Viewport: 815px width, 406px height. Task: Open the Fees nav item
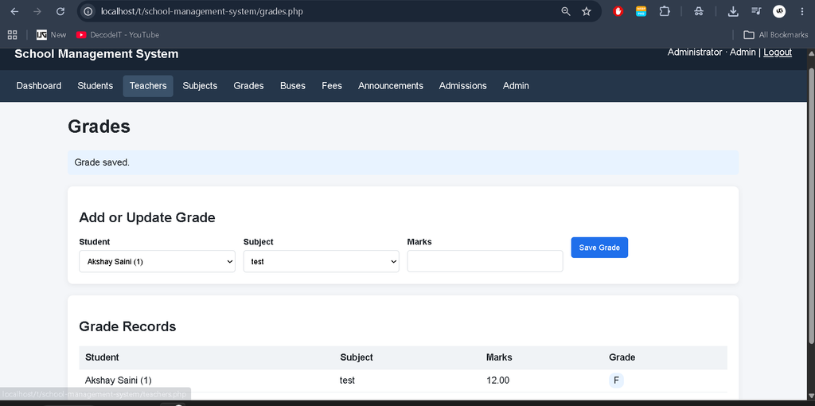pos(332,86)
